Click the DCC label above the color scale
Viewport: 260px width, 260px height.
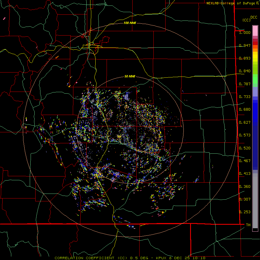click(254, 17)
